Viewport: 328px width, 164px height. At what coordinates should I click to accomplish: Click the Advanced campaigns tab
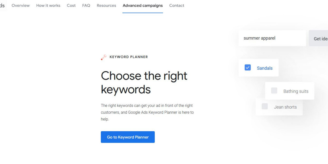[143, 5]
